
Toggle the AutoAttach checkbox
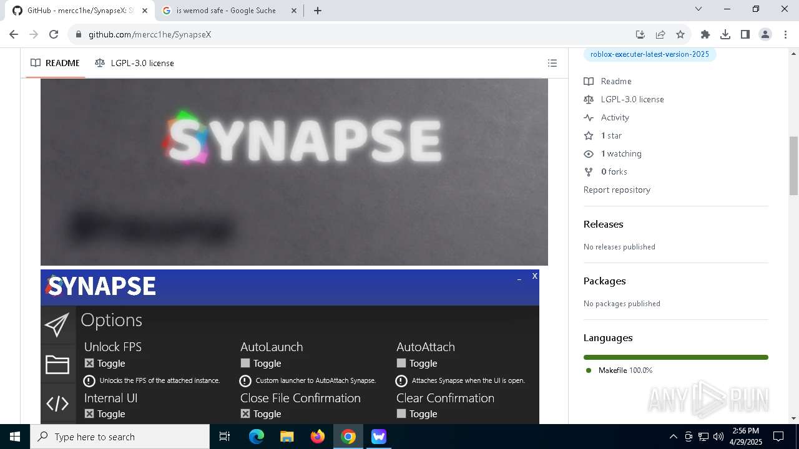coord(401,363)
